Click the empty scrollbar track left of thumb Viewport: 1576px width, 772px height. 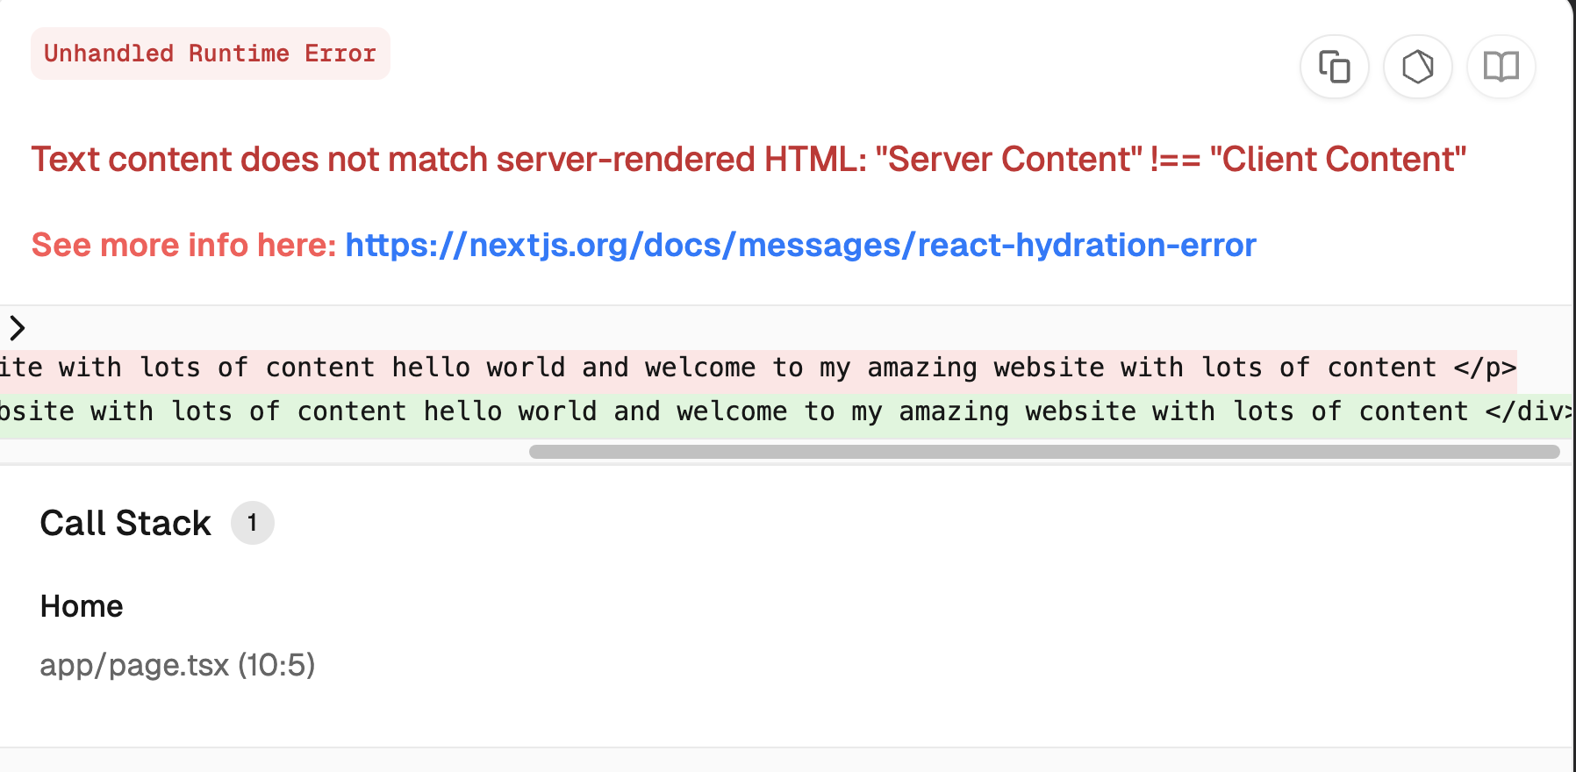click(x=263, y=452)
